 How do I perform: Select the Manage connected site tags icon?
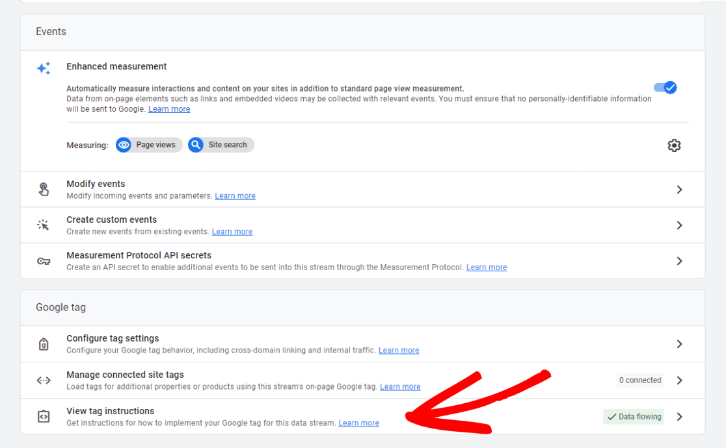[43, 380]
